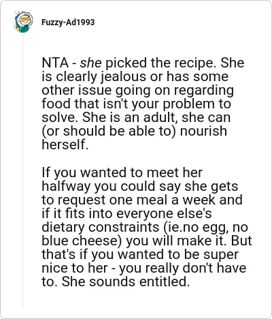Click the text "(ie.no egg,"
272x319 pixels.
pyautogui.click(x=195, y=228)
